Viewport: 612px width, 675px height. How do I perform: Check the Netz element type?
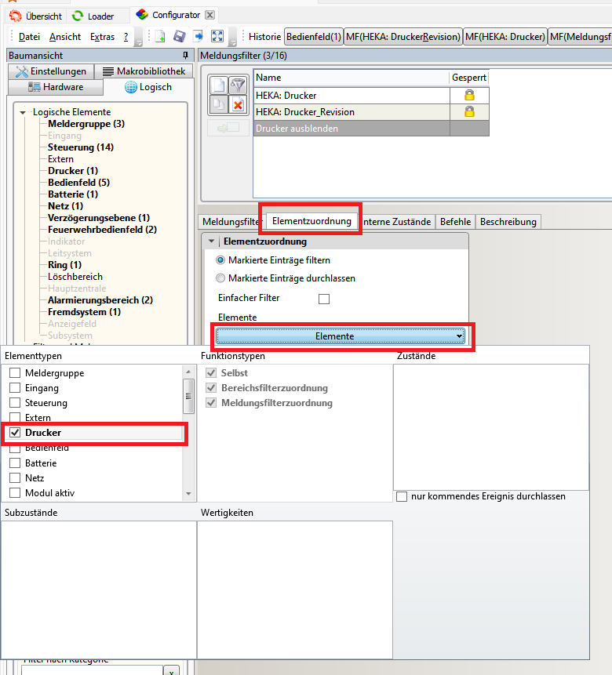[15, 478]
